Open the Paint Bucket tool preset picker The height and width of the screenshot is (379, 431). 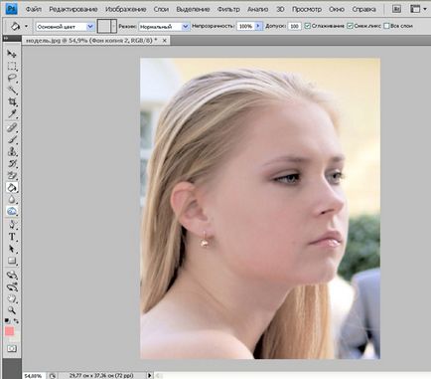point(27,26)
